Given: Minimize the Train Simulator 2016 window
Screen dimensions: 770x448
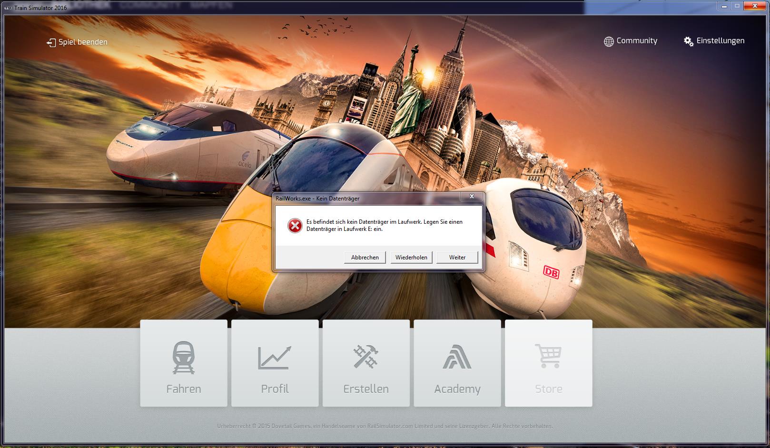Looking at the screenshot, I should click(724, 6).
